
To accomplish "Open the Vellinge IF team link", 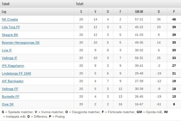I will (x=10, y=58).
